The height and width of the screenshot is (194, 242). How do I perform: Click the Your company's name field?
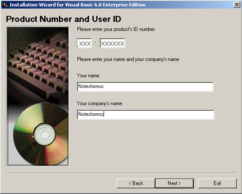(146, 115)
